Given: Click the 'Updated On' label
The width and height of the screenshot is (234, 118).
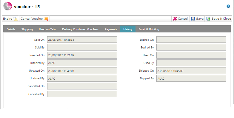Looking at the screenshot, I should (37, 71).
